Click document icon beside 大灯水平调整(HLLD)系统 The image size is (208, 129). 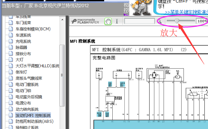point(11,66)
